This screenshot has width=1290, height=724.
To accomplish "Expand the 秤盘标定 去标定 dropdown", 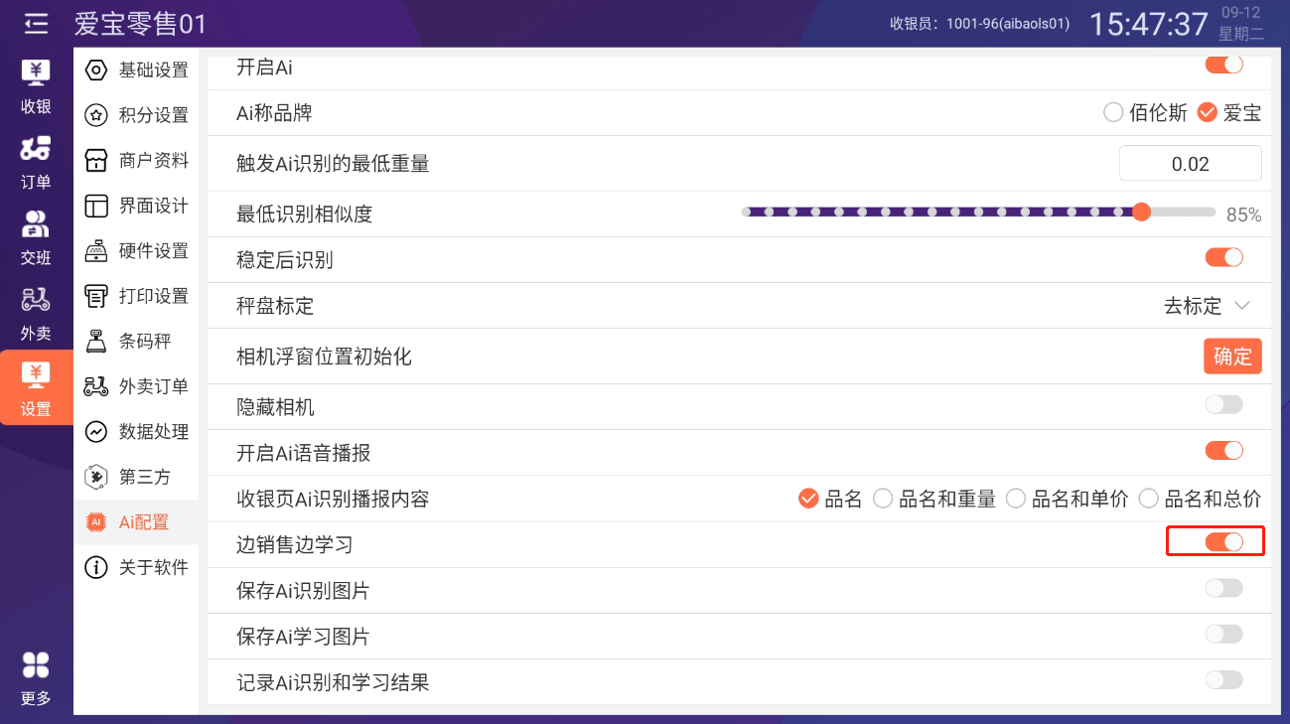I will click(1207, 306).
